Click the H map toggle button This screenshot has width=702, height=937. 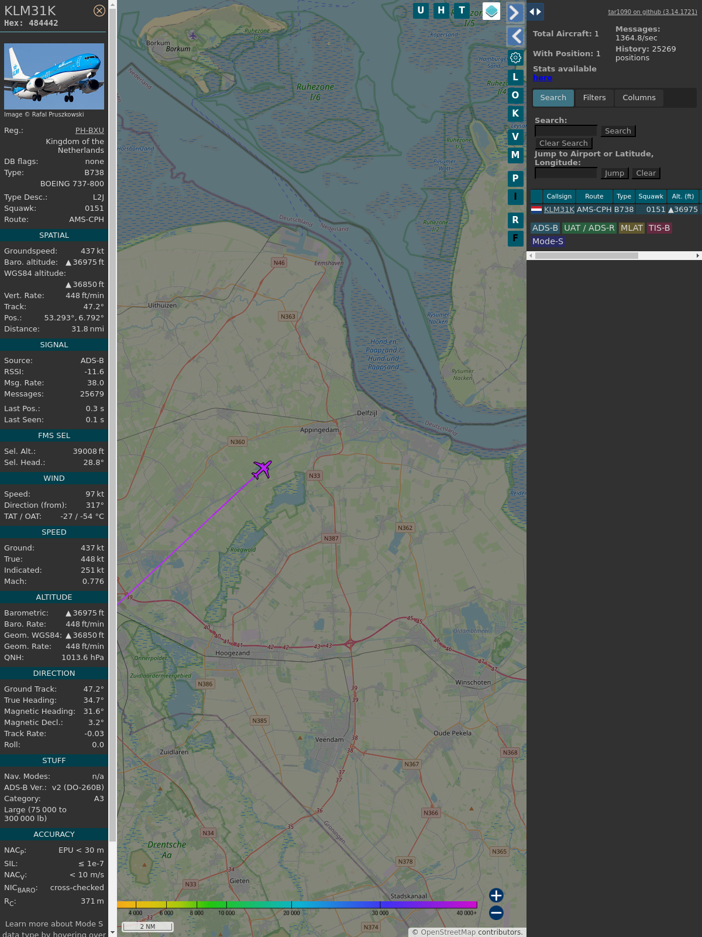(441, 11)
